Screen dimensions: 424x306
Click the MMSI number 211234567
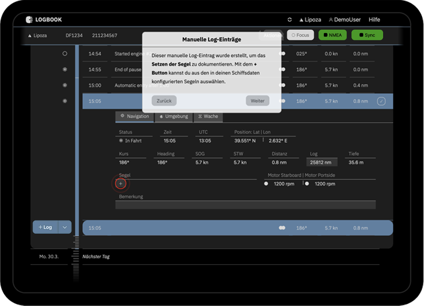[104, 36]
